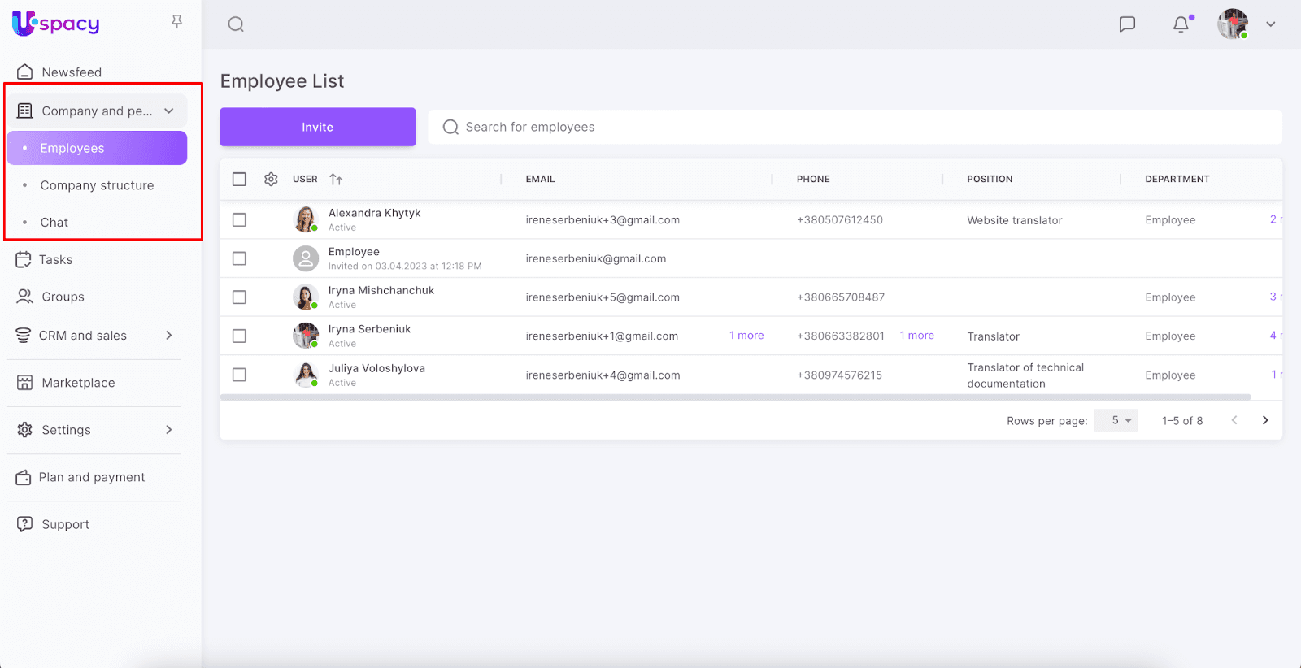1301x668 pixels.
Task: Select the checkbox for Alexandra Khytyk
Action: (239, 219)
